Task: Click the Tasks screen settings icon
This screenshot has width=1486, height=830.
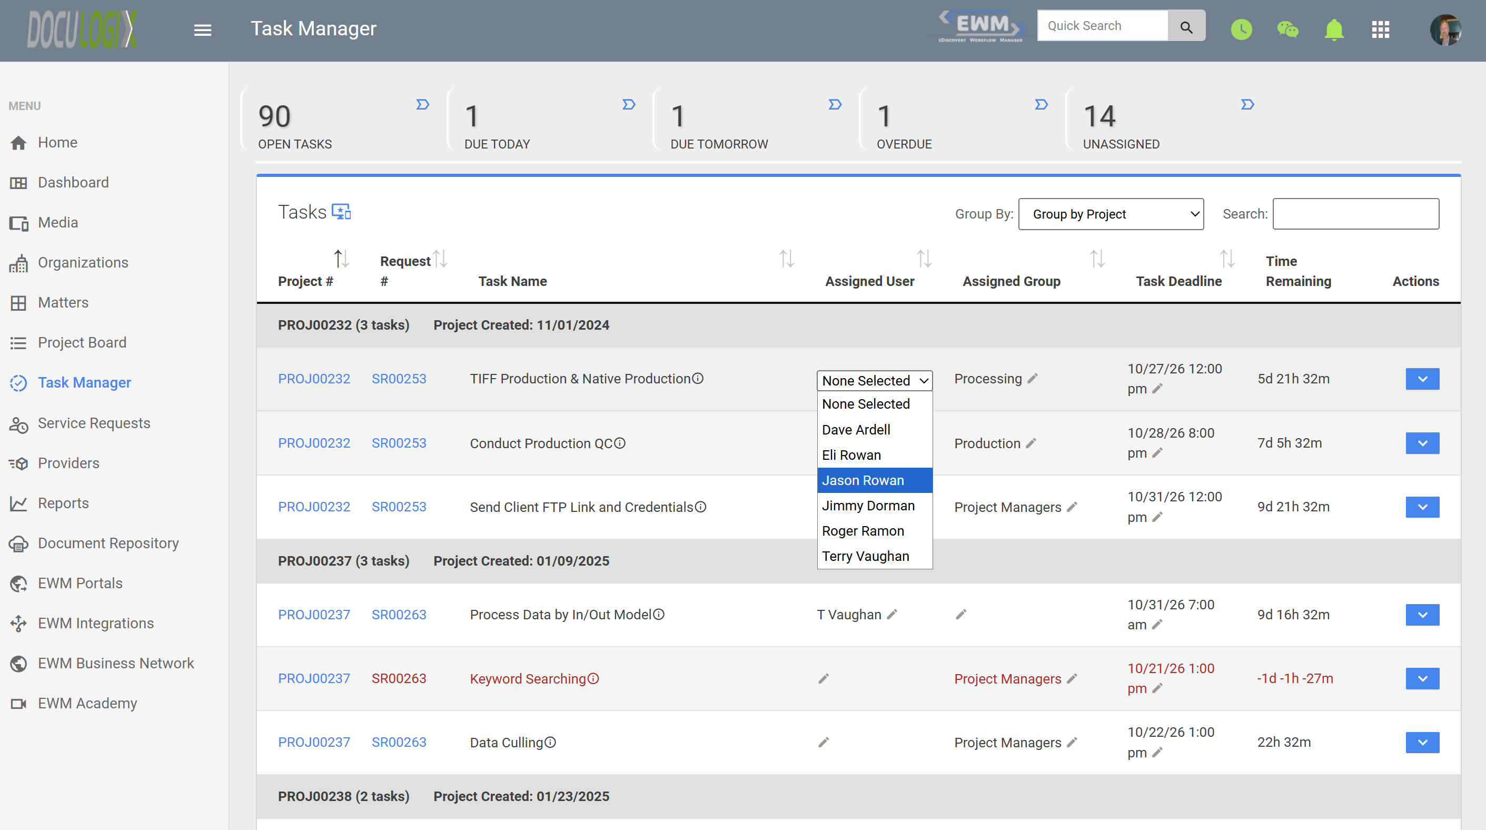Action: pyautogui.click(x=342, y=212)
